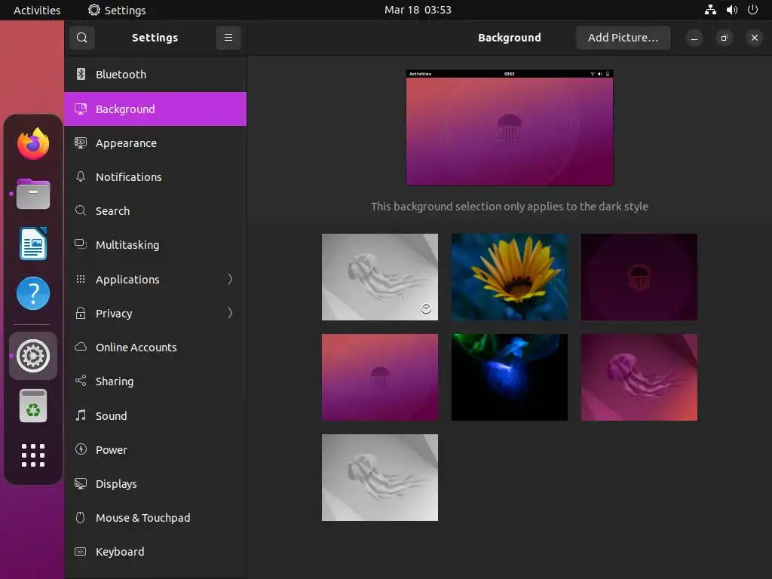The image size is (772, 579).
Task: Choose the blue bird wallpaper
Action: [509, 377]
